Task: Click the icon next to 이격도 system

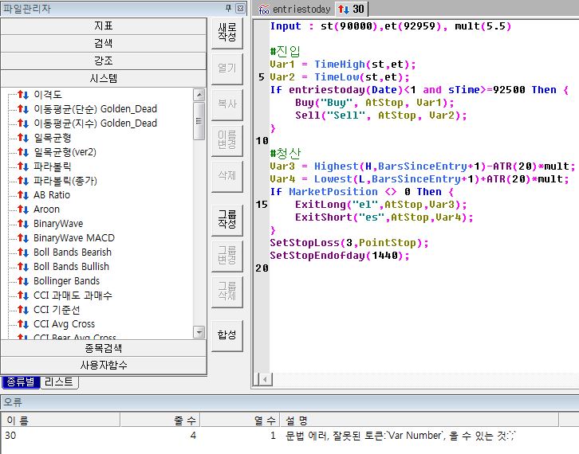Action: click(23, 95)
